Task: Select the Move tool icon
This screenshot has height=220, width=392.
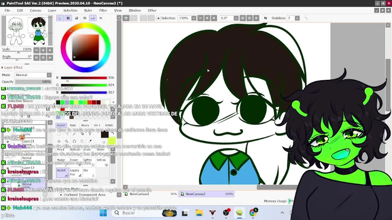Action: pos(59,141)
